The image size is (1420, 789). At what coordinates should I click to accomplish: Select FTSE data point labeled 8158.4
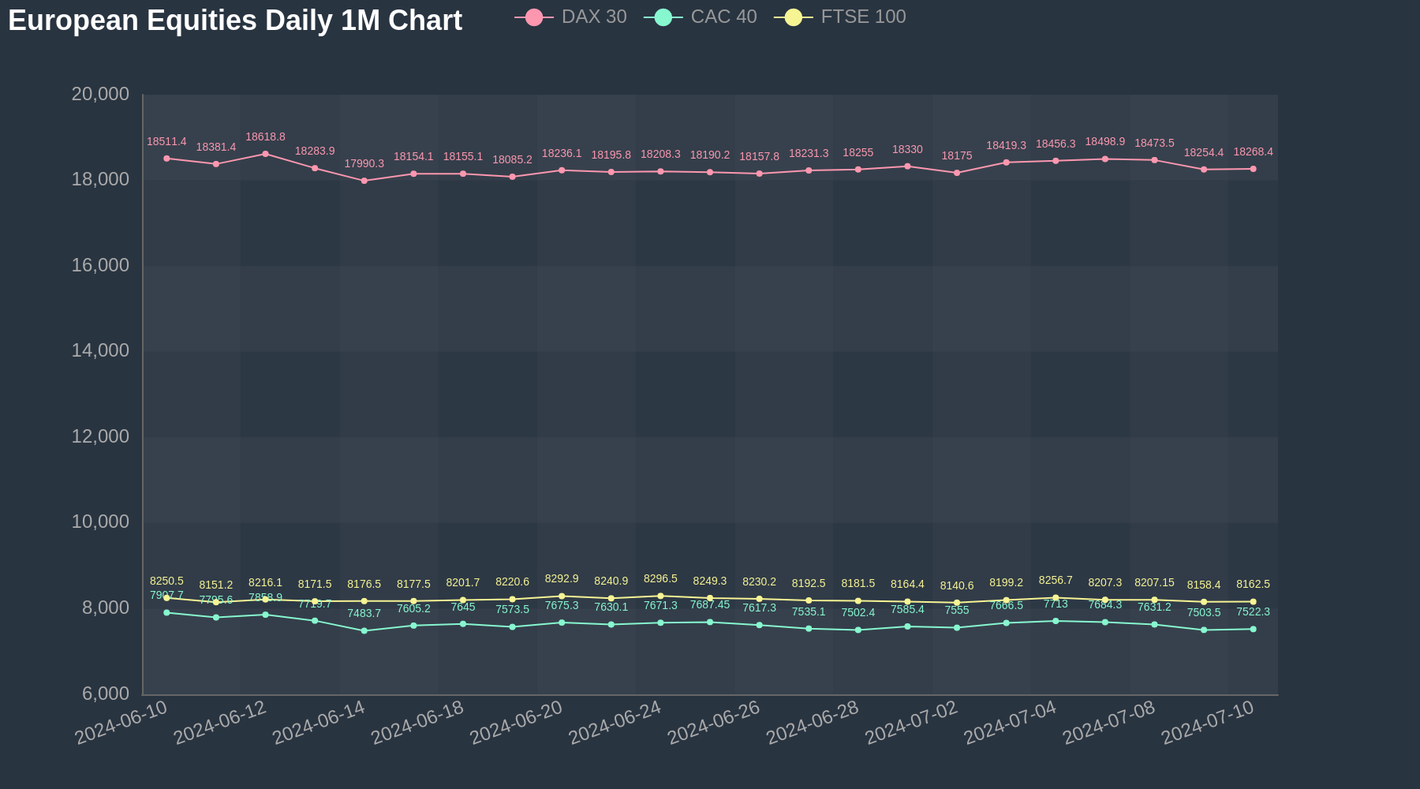1204,602
